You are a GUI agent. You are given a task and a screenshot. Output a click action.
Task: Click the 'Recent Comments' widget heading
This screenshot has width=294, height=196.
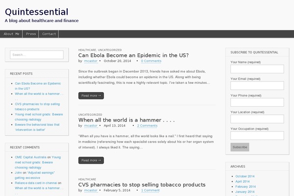(25, 147)
